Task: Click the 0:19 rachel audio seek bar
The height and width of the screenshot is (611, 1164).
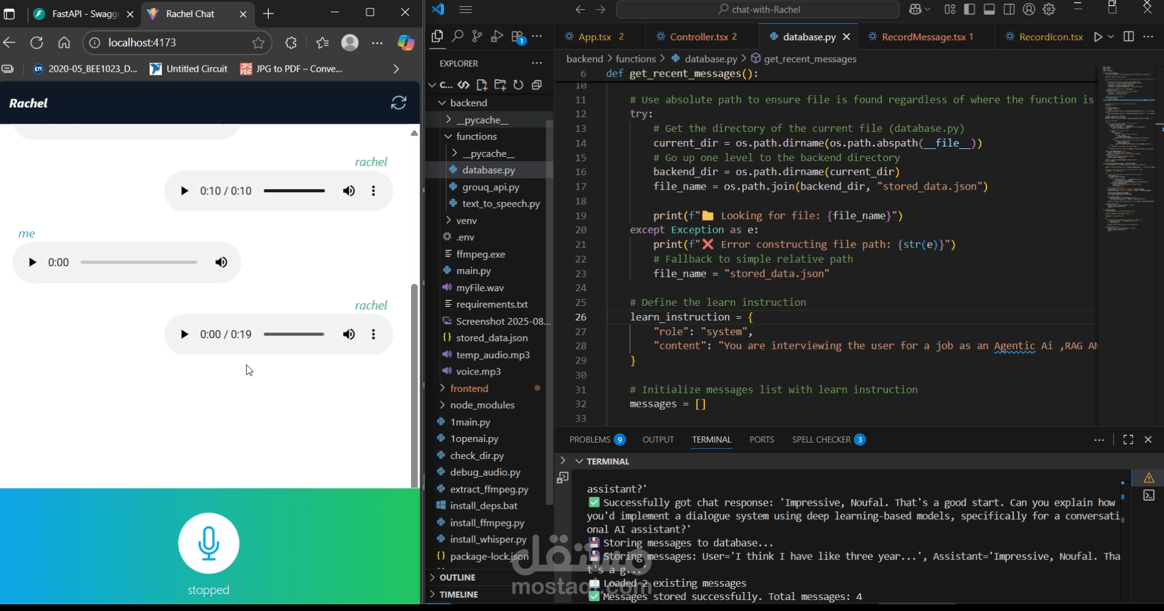Action: [294, 334]
